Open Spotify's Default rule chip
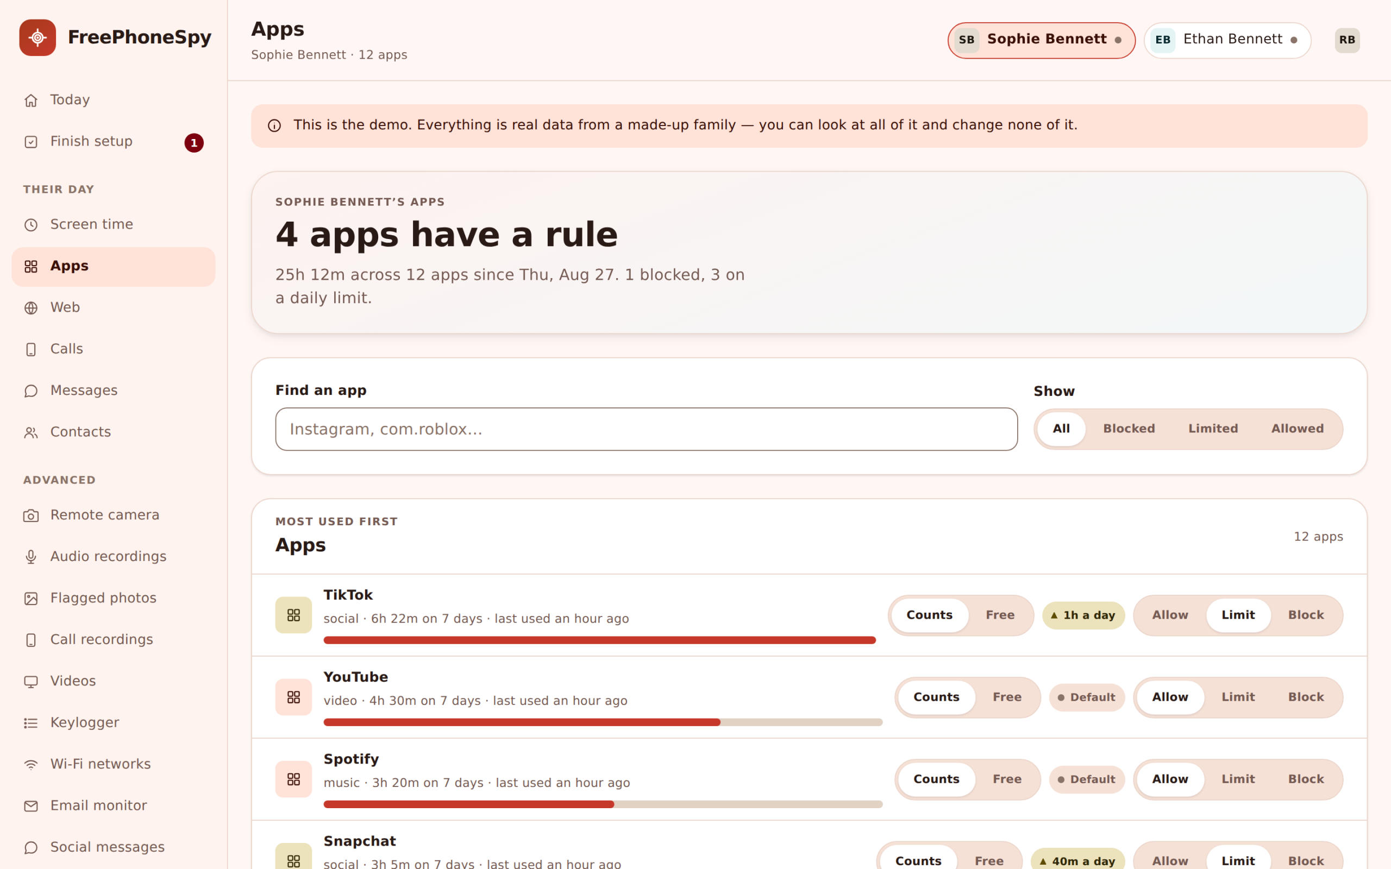 click(1086, 780)
